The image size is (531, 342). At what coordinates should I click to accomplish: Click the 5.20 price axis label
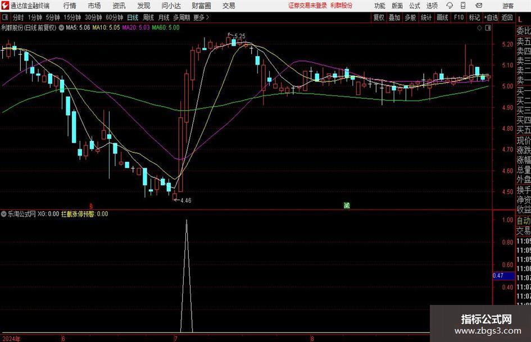[507, 44]
